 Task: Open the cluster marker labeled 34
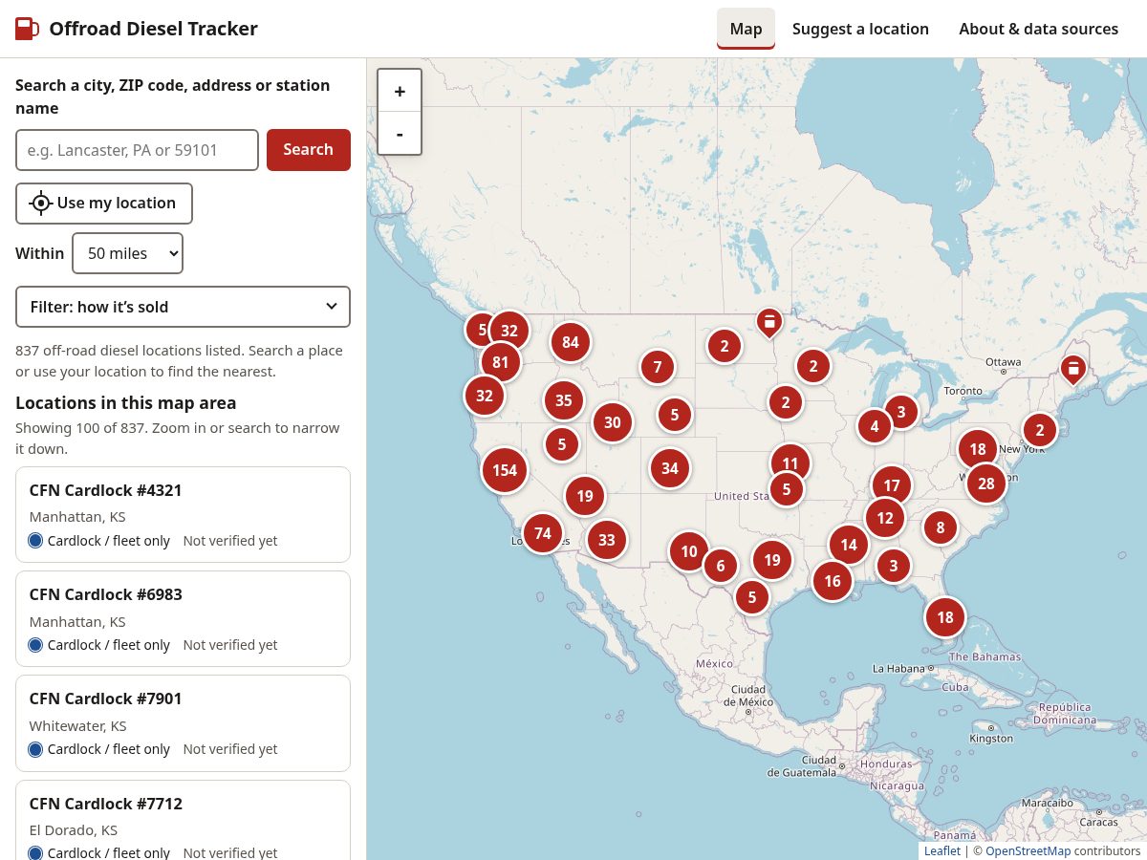tap(670, 468)
